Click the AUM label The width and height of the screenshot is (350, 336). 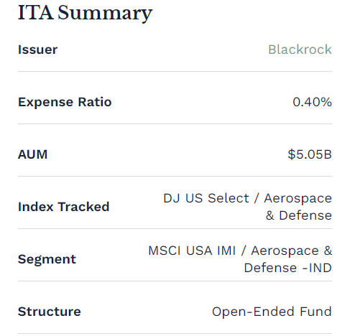(x=32, y=154)
